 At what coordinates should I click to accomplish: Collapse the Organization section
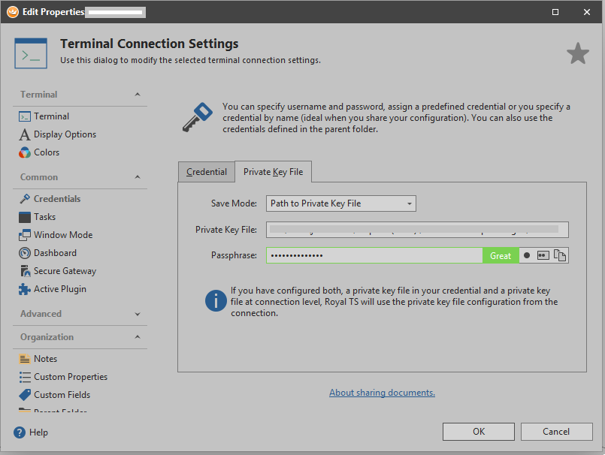coord(137,337)
